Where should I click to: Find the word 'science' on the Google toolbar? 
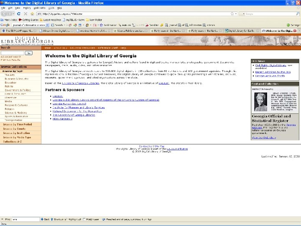click(x=209, y=25)
